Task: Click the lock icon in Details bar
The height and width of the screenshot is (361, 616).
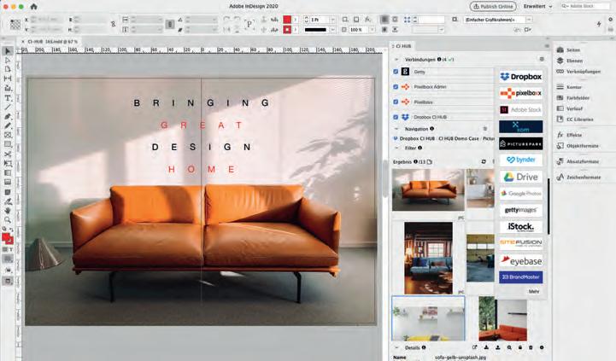Action: pyautogui.click(x=520, y=347)
